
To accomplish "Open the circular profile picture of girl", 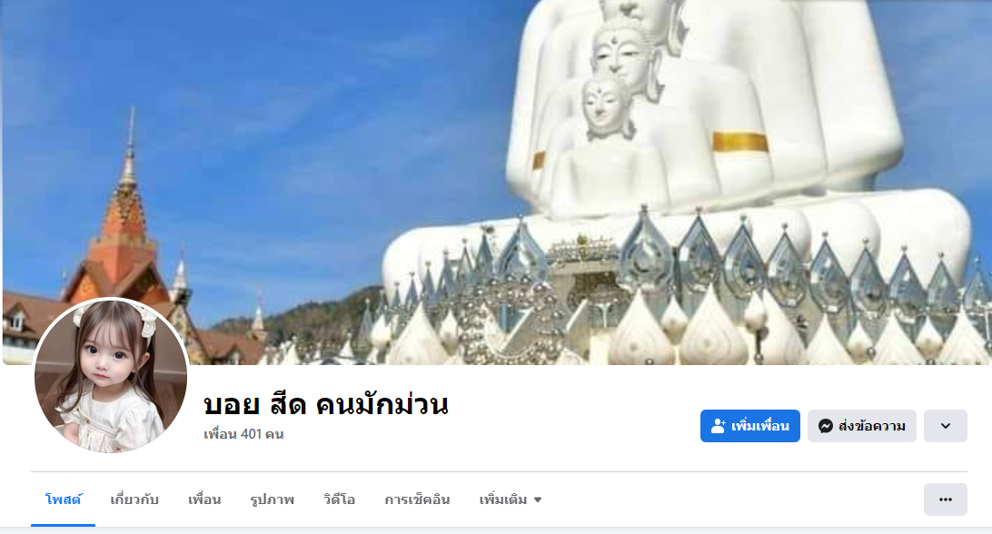I will (x=111, y=375).
